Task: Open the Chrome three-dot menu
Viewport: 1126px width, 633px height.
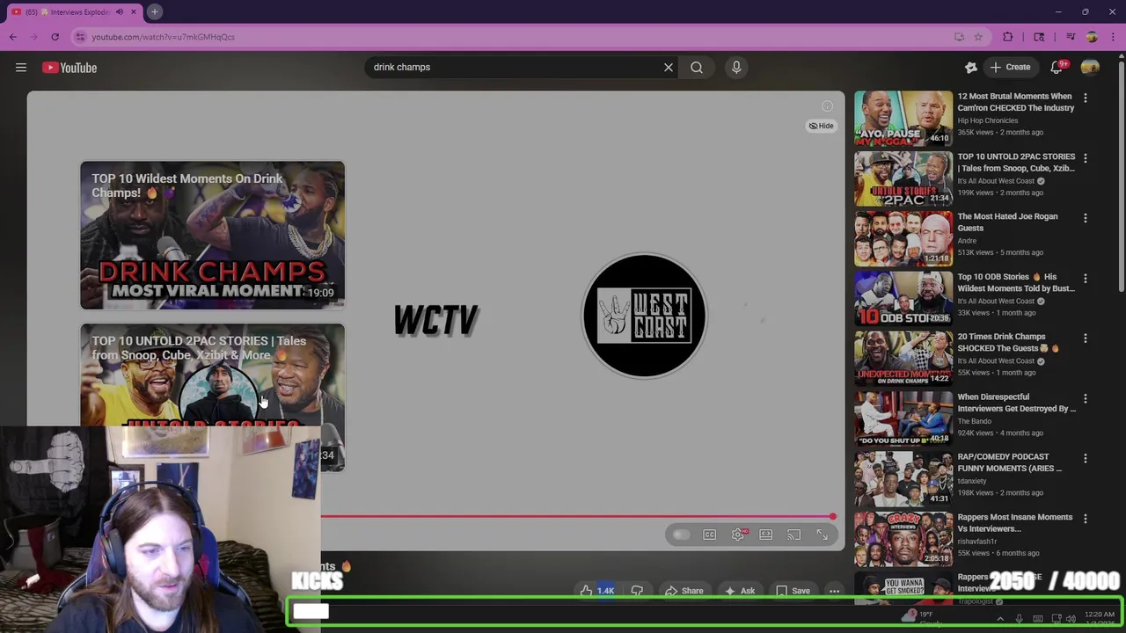Action: (1114, 37)
